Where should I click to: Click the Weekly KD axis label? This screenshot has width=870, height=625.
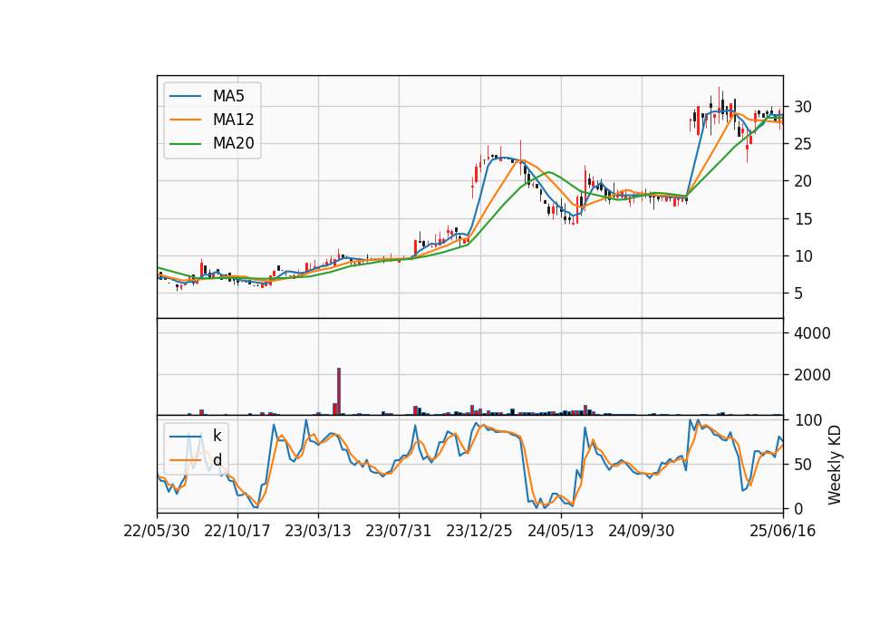pyautogui.click(x=834, y=465)
